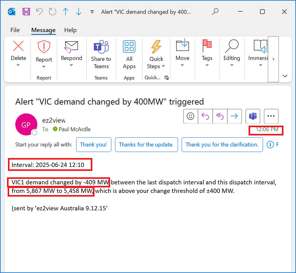Share the email to Teams
Viewport: 296px width, 273px height.
[x=101, y=55]
